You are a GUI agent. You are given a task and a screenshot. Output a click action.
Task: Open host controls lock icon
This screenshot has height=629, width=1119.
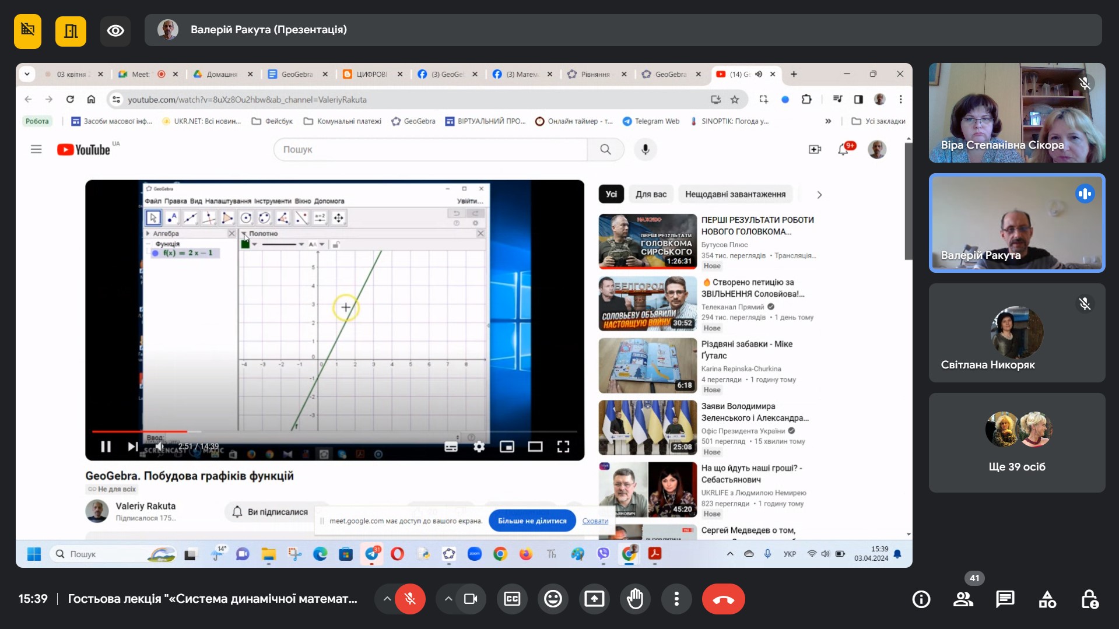pos(1089,599)
